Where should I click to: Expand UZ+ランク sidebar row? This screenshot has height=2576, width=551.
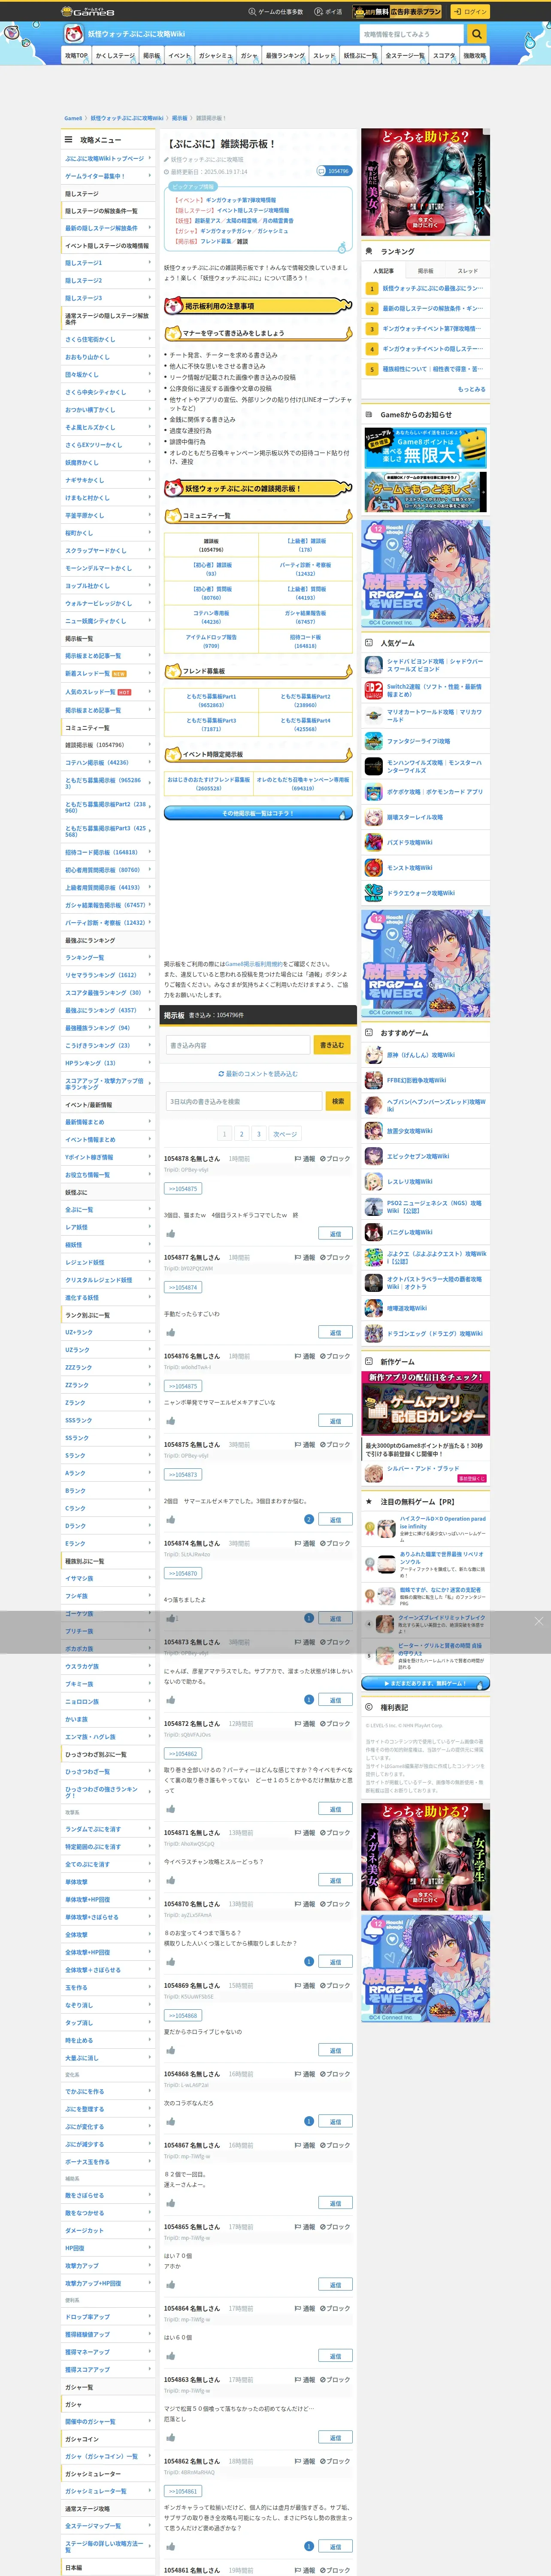pyautogui.click(x=108, y=1332)
